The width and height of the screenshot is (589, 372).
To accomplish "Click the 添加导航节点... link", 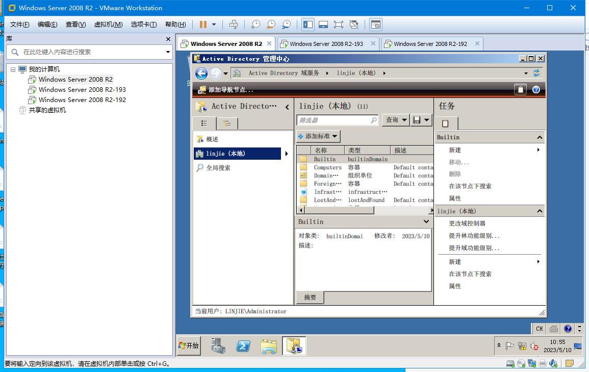I will pyautogui.click(x=231, y=90).
